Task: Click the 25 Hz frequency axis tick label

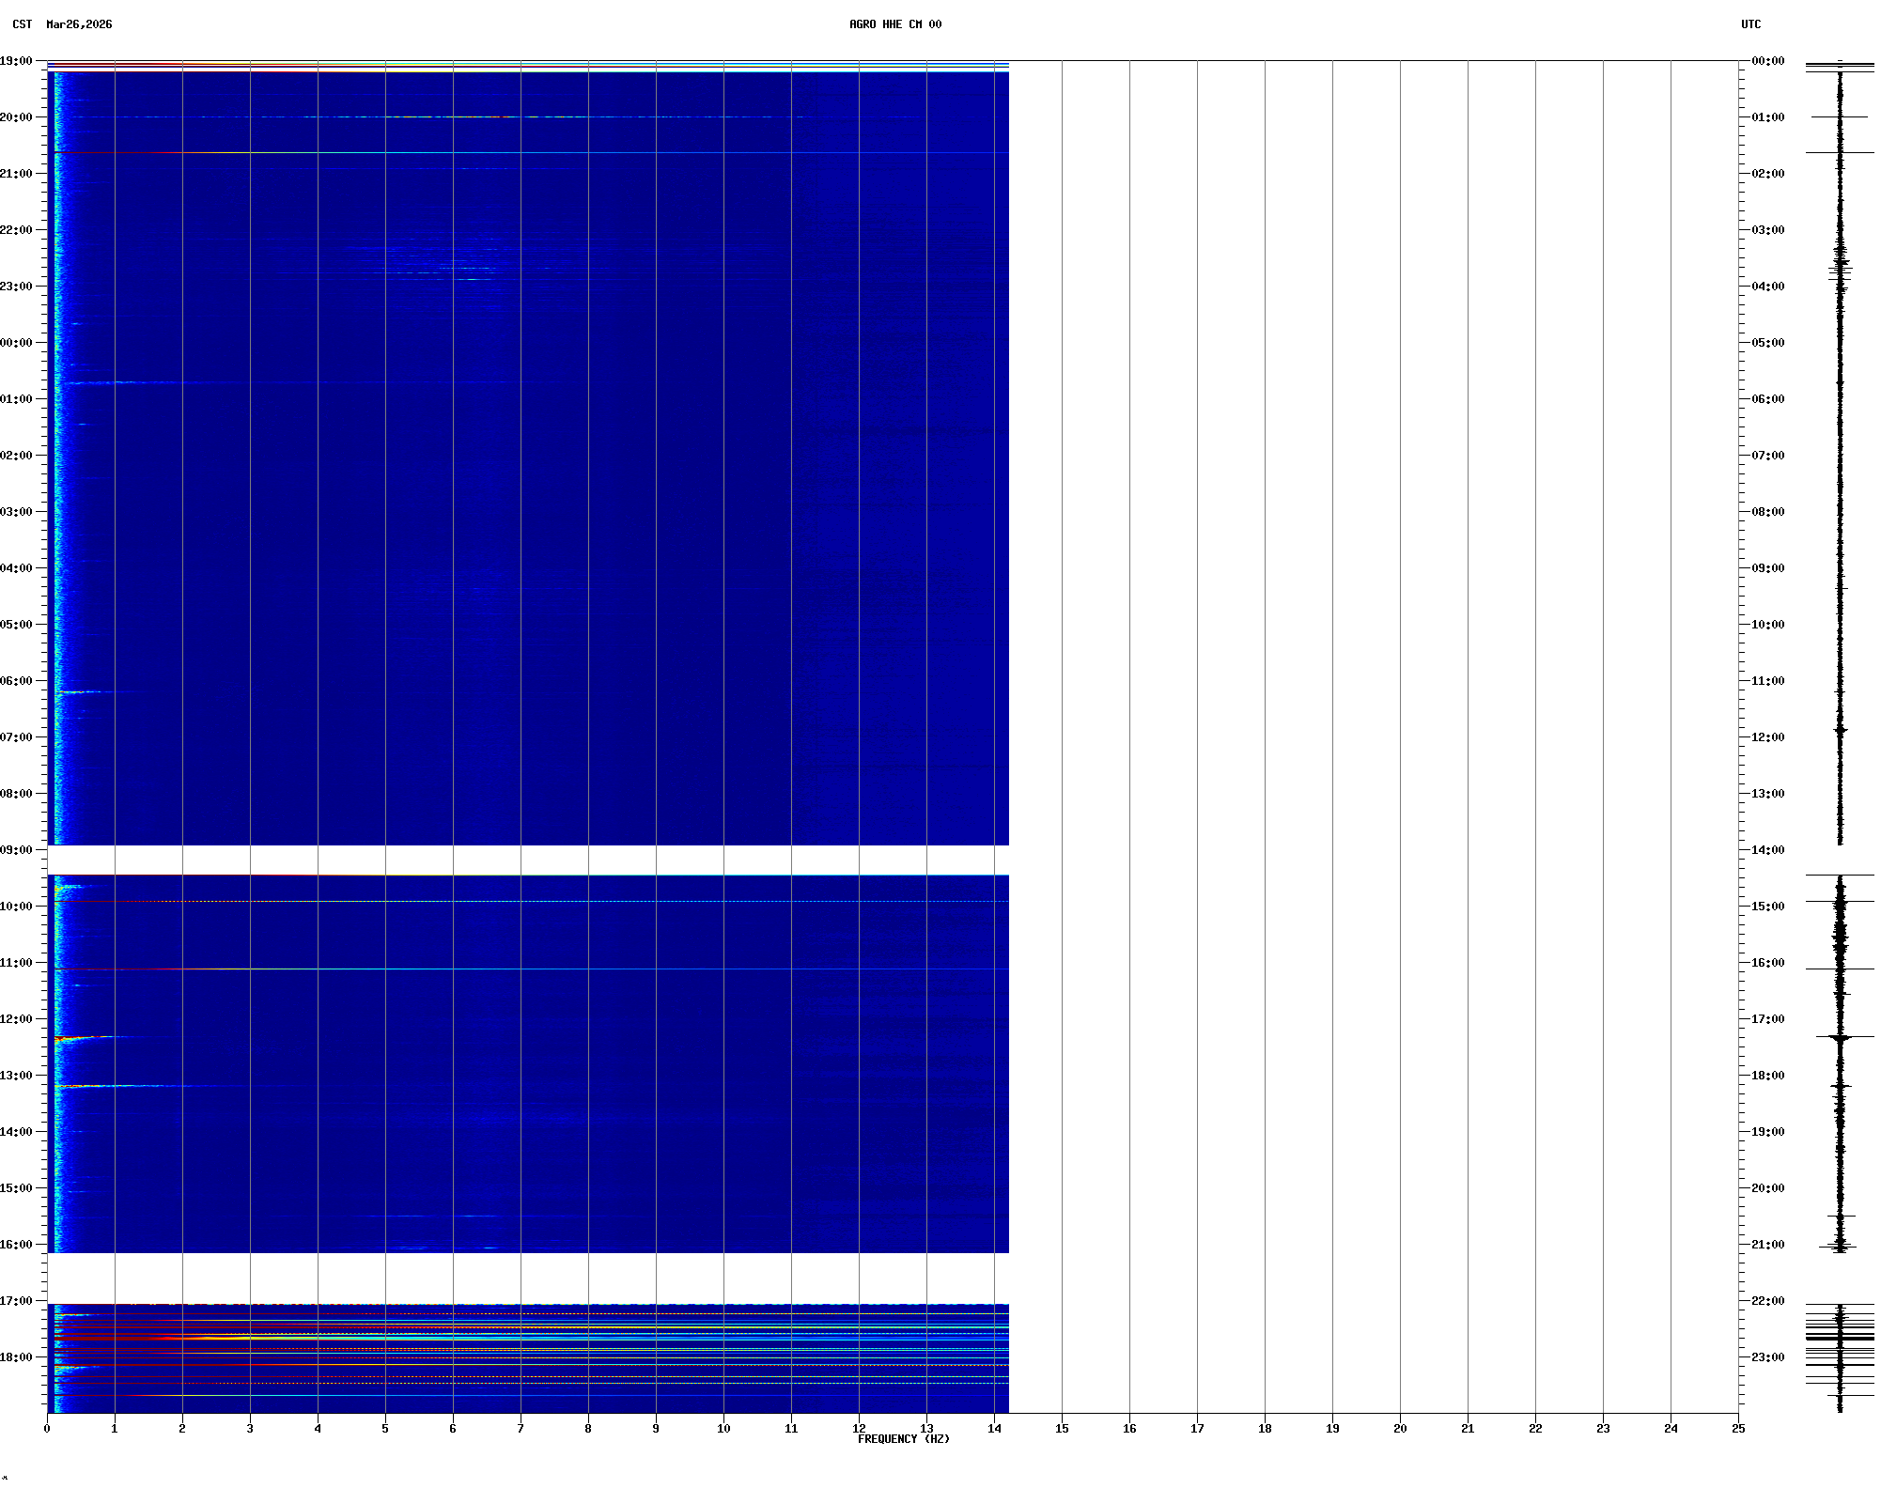Action: pos(1737,1429)
